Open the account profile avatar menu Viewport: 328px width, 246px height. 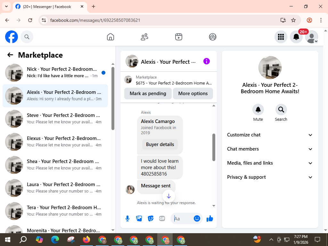tap(312, 37)
